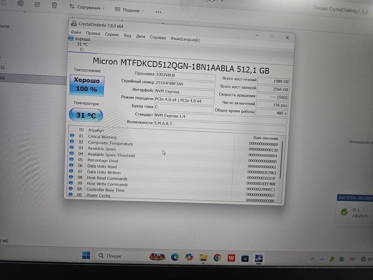Click the Буква тома field C:

point(184,108)
